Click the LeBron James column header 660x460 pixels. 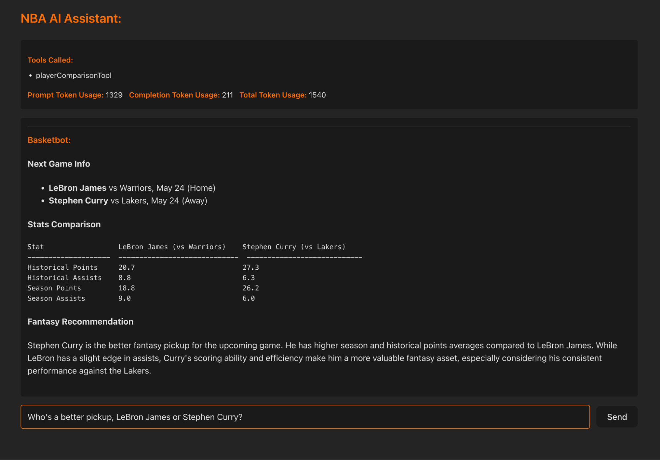(172, 247)
